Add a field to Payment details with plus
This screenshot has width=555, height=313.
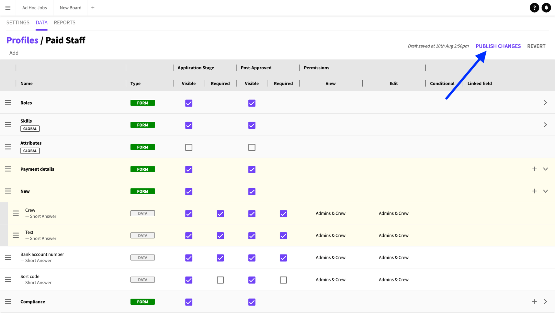click(x=534, y=169)
